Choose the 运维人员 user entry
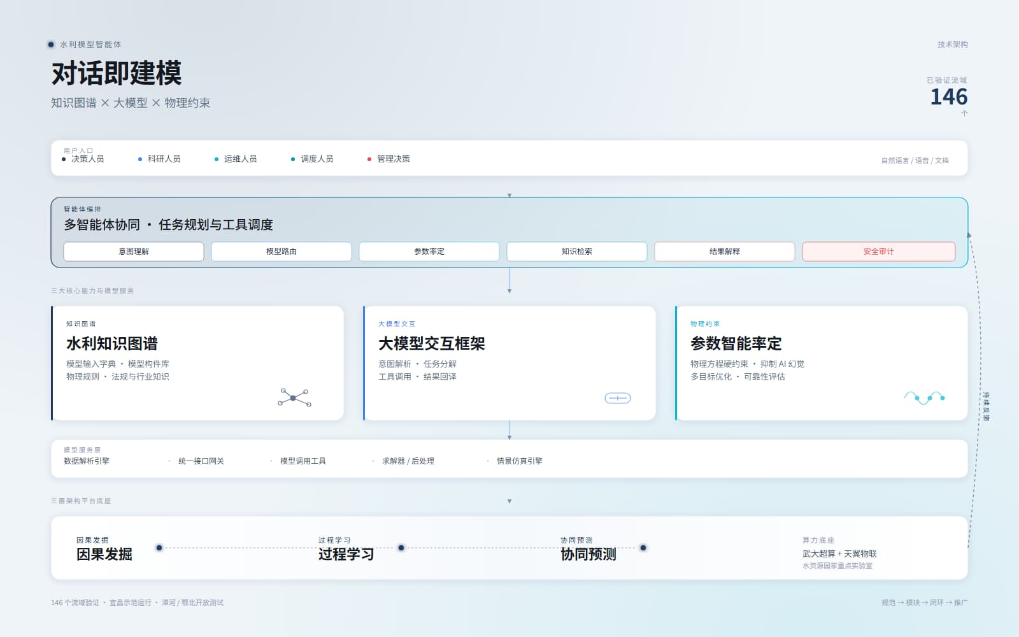1019x637 pixels. [236, 159]
